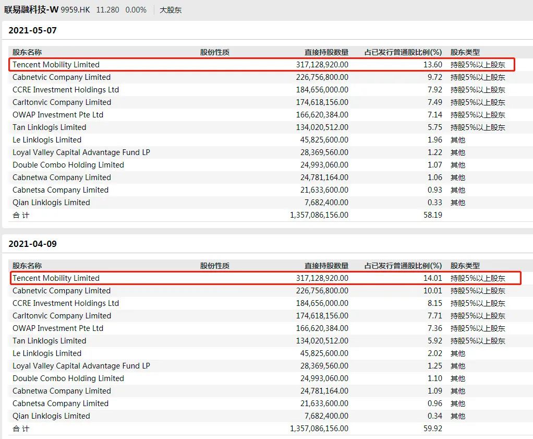Click the 合计 total row in 2021-04-09 table
The height and width of the screenshot is (439, 533).
pos(21,429)
